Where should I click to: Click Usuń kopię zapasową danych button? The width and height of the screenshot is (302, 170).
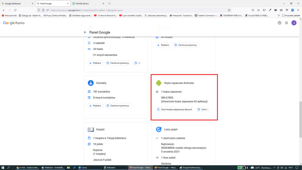pyautogui.click(x=175, y=109)
